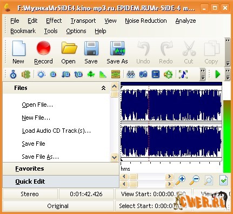Click Save File As link in Files

[41, 157]
